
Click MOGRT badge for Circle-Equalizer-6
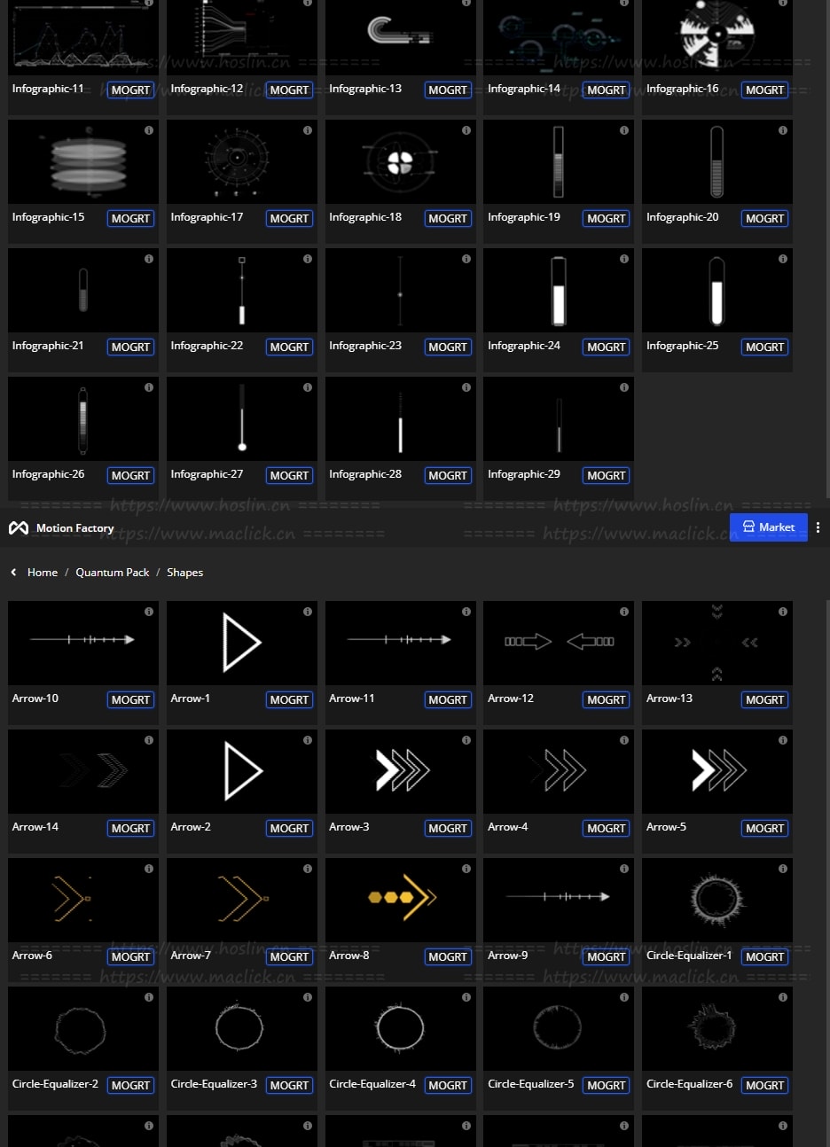point(764,1085)
